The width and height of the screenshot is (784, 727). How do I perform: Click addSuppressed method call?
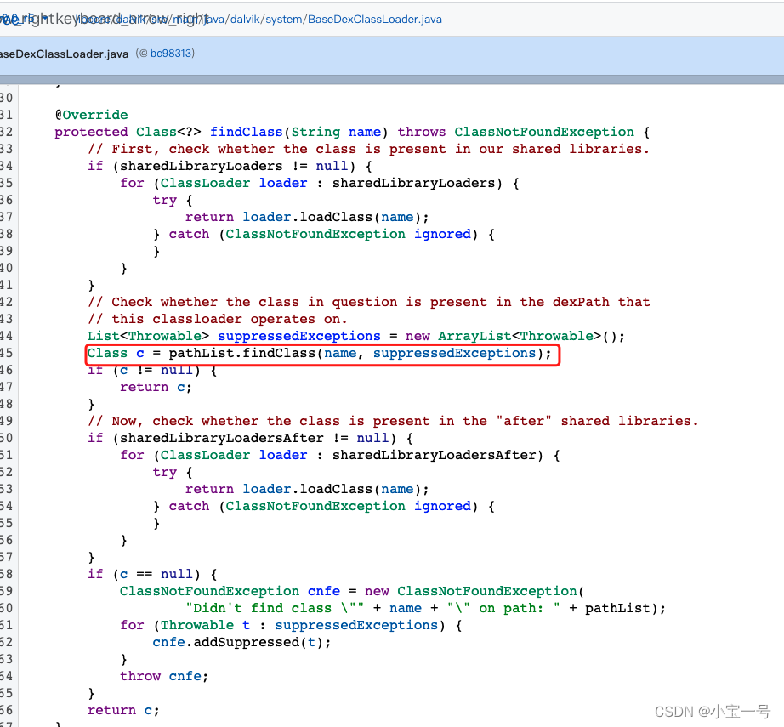point(246,642)
